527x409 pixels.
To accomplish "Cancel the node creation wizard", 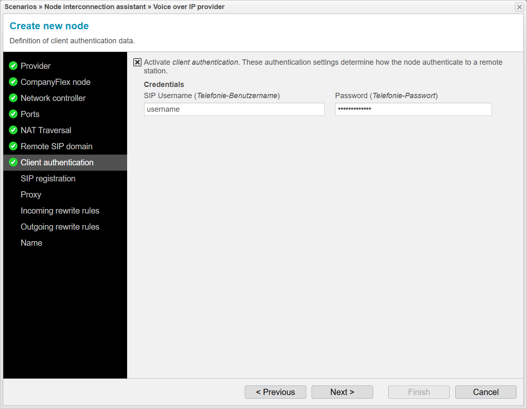I will (x=486, y=392).
